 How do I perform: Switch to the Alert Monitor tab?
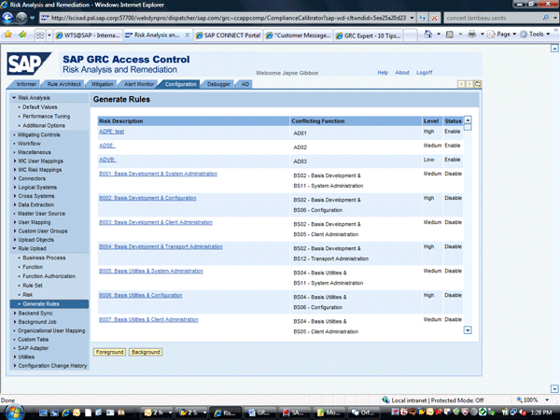pyautogui.click(x=138, y=84)
